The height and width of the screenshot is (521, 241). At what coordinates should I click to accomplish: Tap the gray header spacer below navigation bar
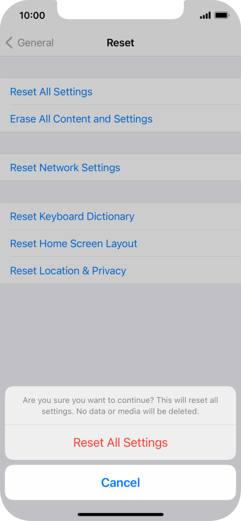120,67
